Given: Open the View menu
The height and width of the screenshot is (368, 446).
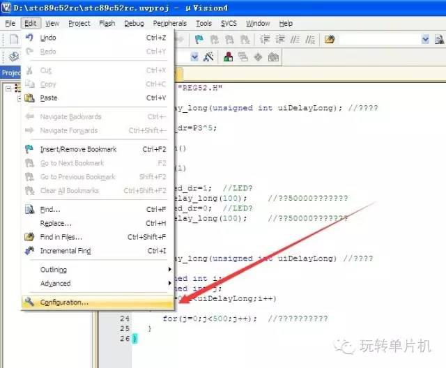Looking at the screenshot, I should [x=52, y=23].
